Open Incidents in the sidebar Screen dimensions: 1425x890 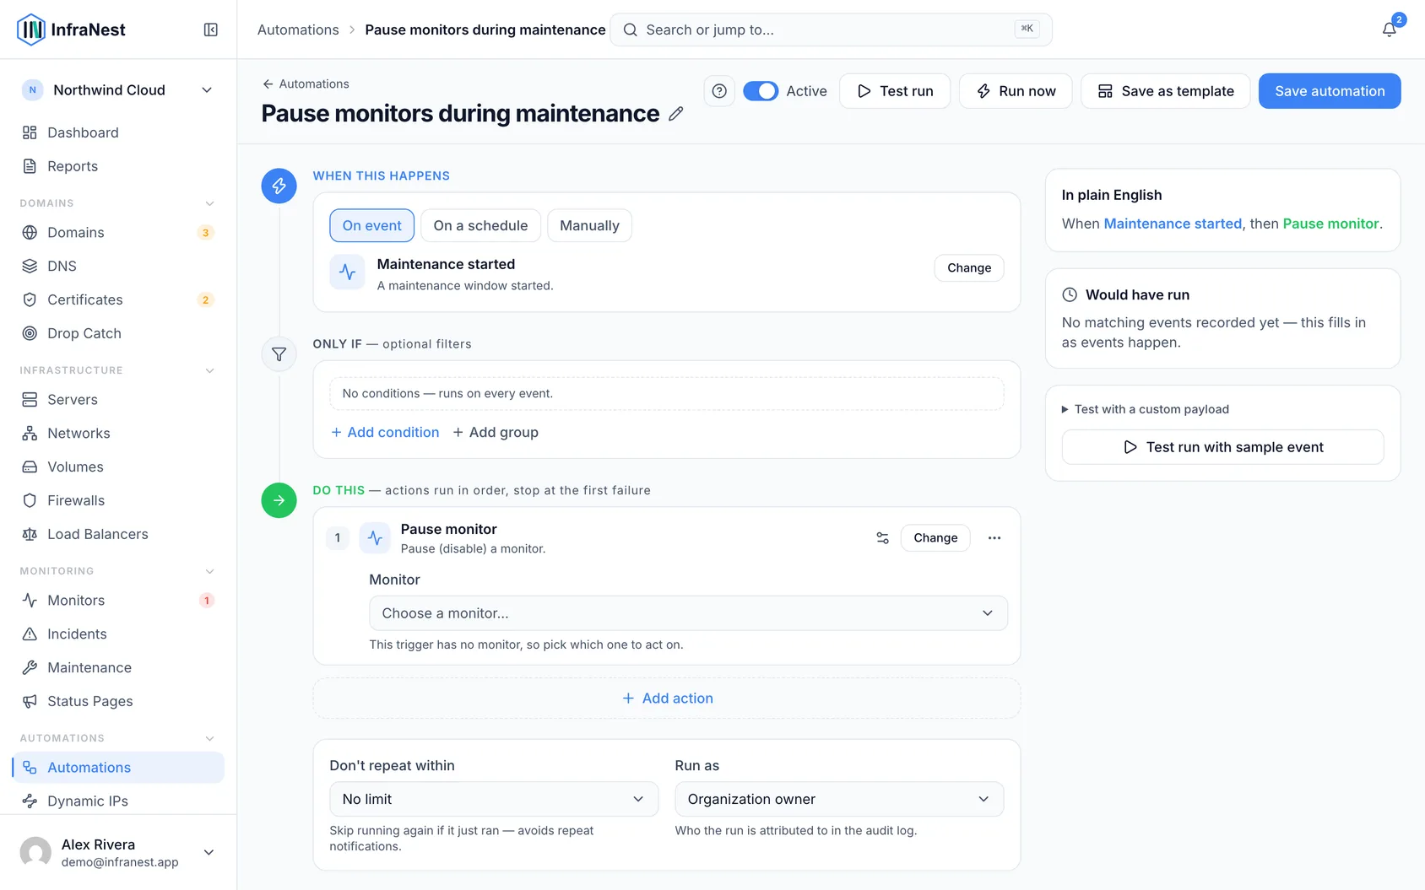[x=118, y=634]
